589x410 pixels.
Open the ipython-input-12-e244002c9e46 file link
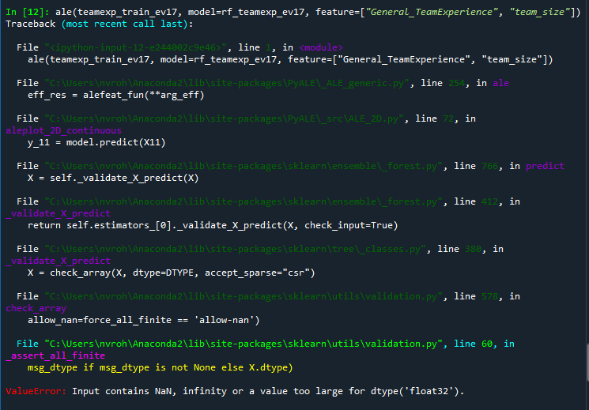(x=136, y=47)
